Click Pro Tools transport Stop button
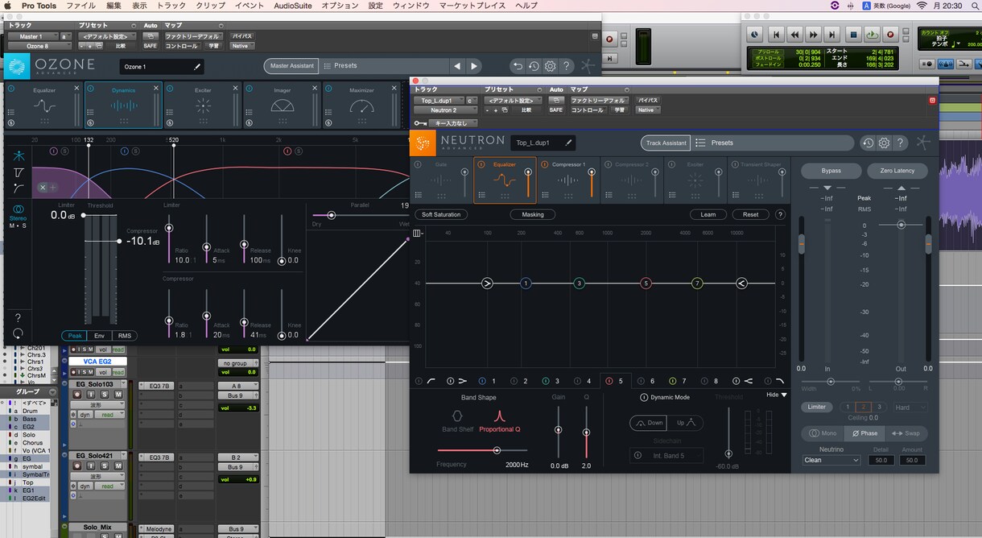The width and height of the screenshot is (982, 538). (853, 35)
